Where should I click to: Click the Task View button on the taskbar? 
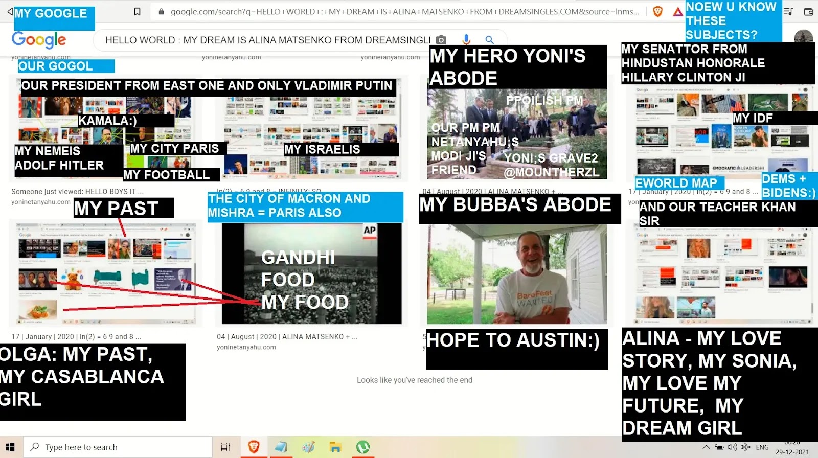click(x=225, y=447)
